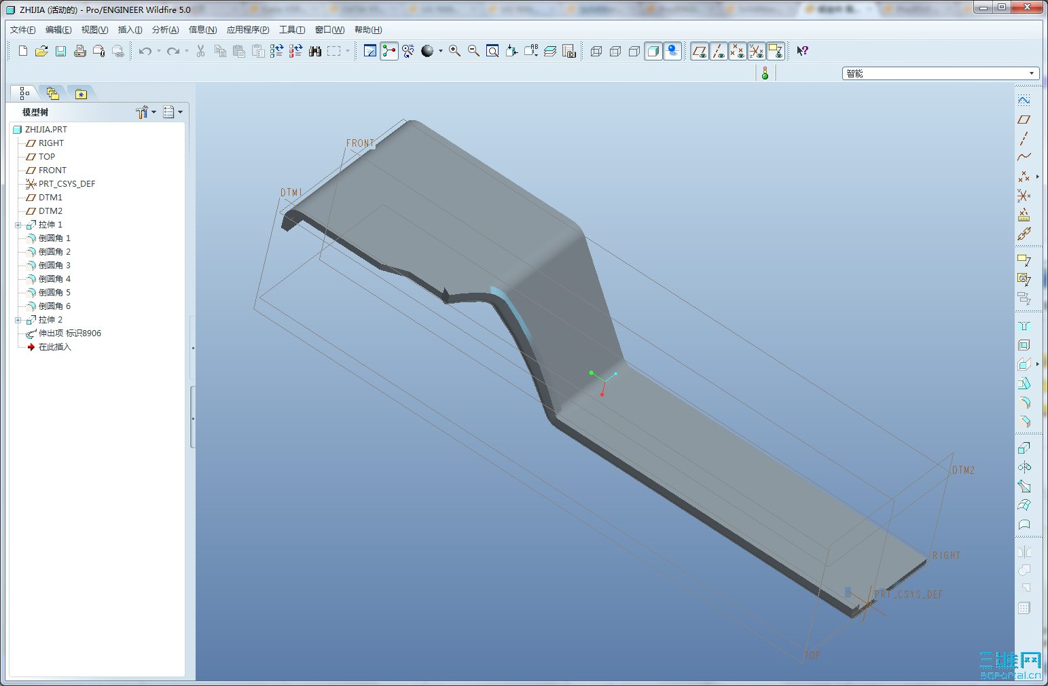The image size is (1048, 686).
Task: Open the 文件(F) menu
Action: point(23,30)
